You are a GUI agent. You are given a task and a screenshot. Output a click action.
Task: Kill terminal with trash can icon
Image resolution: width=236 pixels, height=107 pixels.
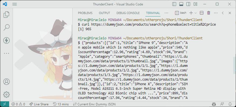pyautogui.click(x=208, y=13)
